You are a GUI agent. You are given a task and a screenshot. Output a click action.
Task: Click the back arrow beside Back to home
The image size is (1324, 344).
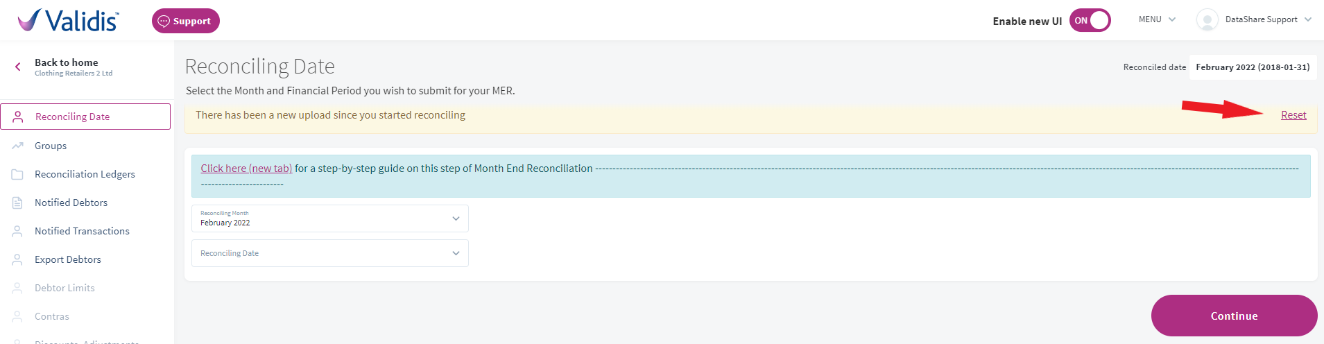point(18,67)
